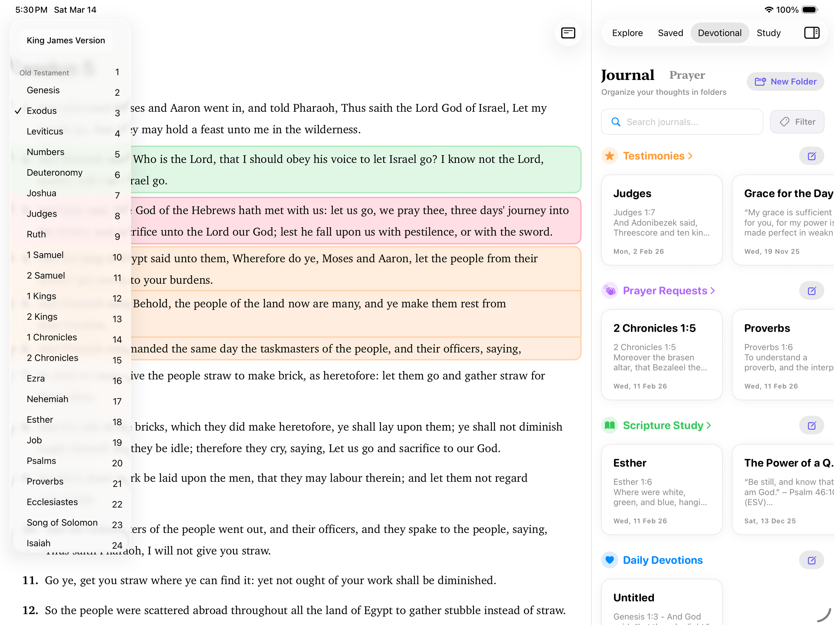Open the Filter tag button

point(797,122)
